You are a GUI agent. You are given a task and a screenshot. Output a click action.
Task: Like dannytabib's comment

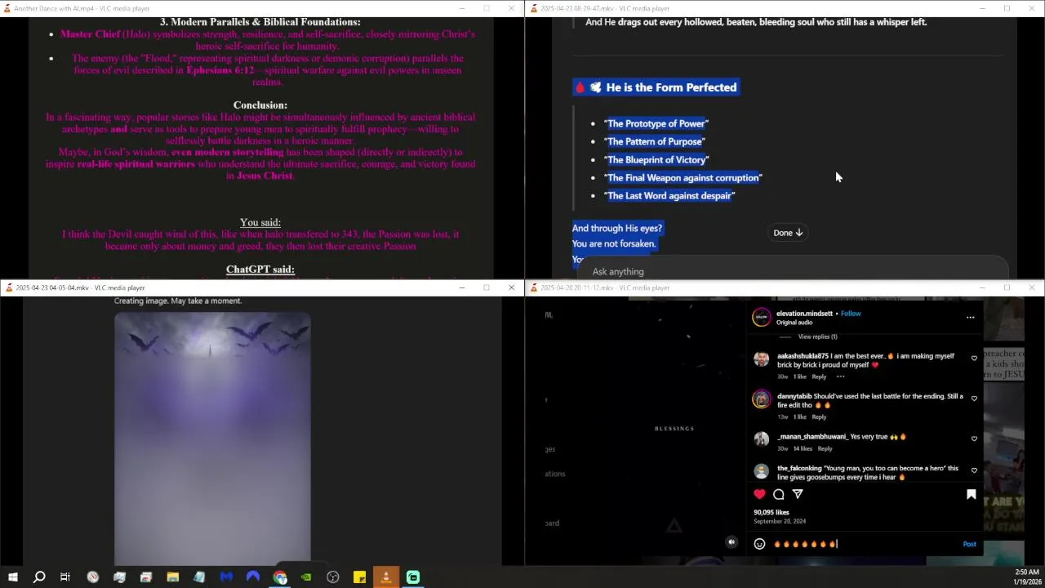(974, 398)
